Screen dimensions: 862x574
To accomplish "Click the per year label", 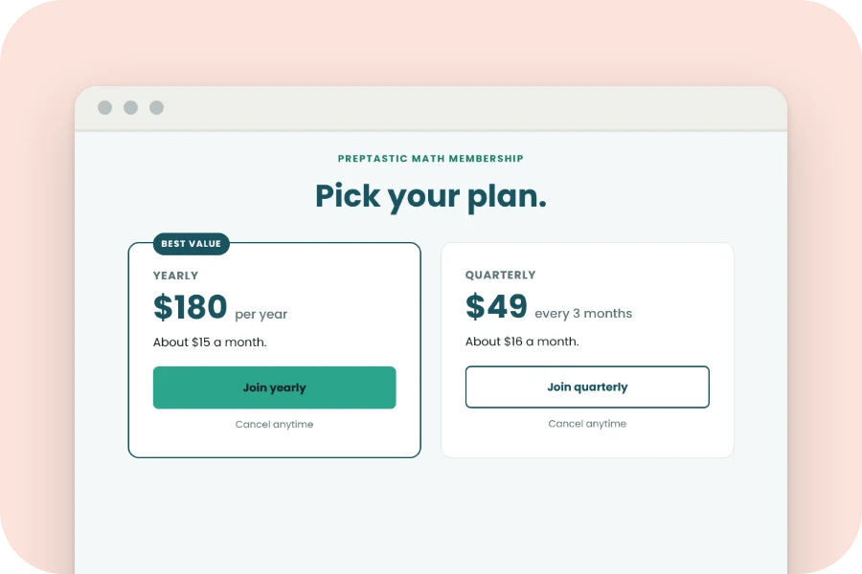I will [x=261, y=314].
